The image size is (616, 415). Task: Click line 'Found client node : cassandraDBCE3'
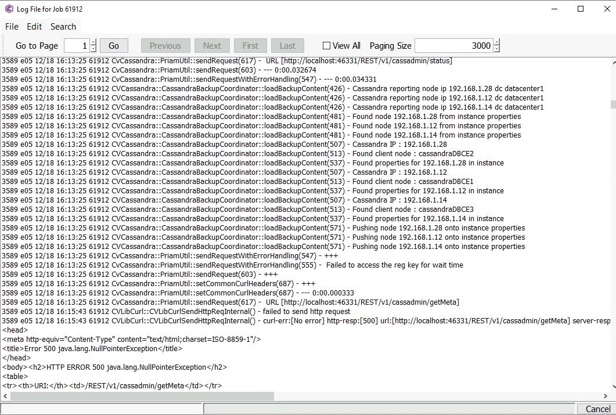pos(237,210)
